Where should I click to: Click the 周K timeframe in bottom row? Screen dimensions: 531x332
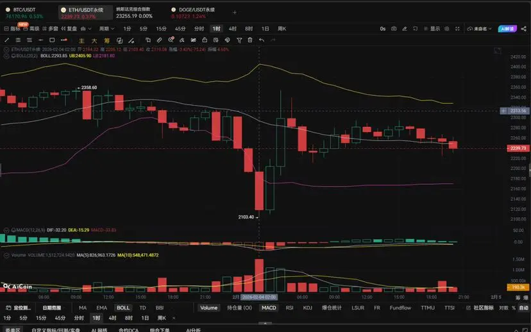[162, 318]
